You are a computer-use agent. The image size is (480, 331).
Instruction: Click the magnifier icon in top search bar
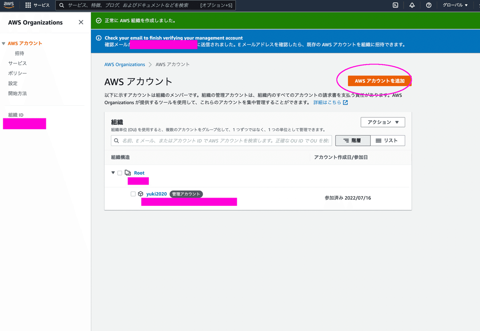point(62,5)
